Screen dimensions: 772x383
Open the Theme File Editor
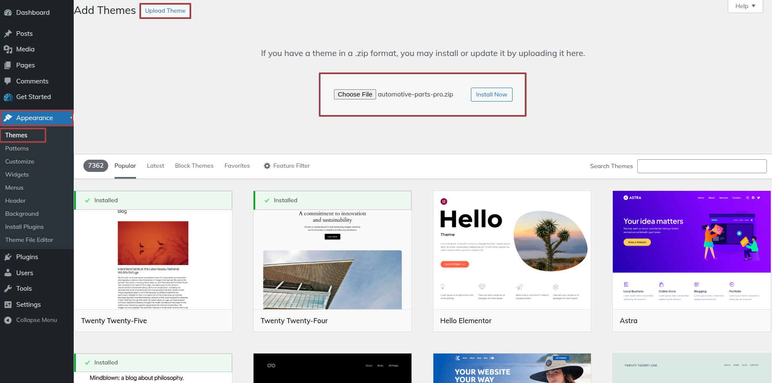coord(29,240)
